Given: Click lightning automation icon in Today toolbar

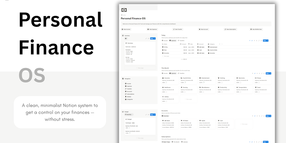Looking at the screenshot, I should click(x=254, y=41).
